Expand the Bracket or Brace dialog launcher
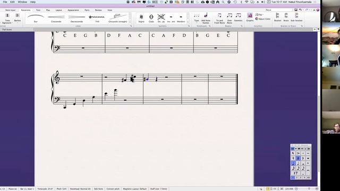This screenshot has width=340, height=191. click(x=302, y=26)
